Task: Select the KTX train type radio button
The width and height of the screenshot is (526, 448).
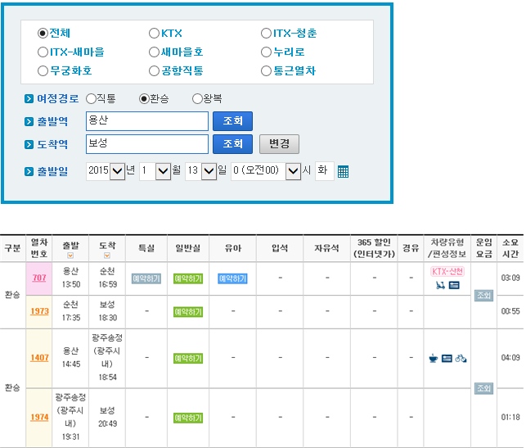Action: (154, 34)
